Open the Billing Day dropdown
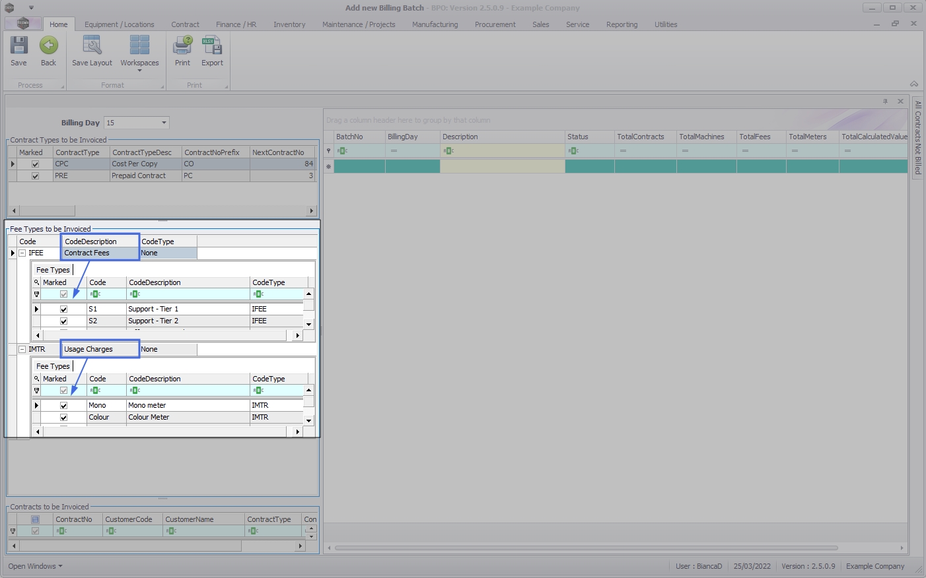 pyautogui.click(x=164, y=123)
